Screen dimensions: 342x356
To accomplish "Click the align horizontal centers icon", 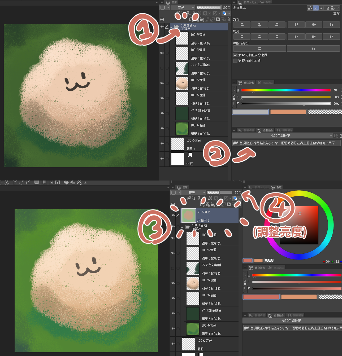I will 259,25.
